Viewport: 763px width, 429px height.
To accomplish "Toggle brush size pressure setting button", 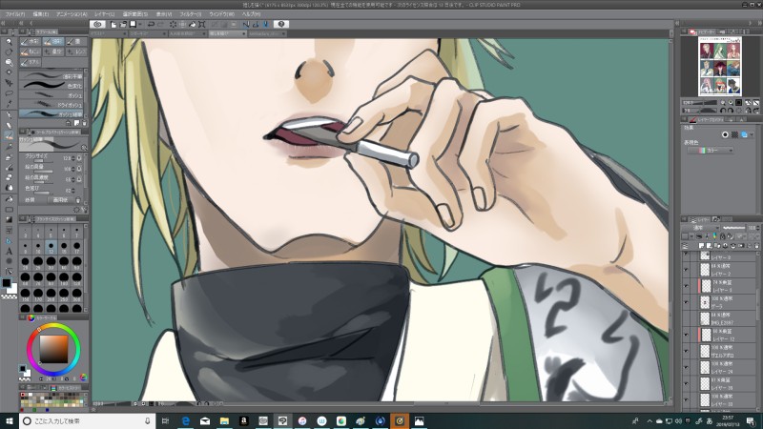I will click(x=79, y=158).
